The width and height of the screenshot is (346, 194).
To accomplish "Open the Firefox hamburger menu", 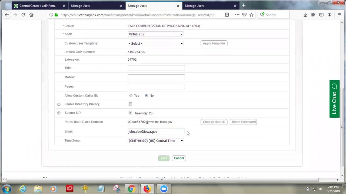I will pyautogui.click(x=339, y=15).
